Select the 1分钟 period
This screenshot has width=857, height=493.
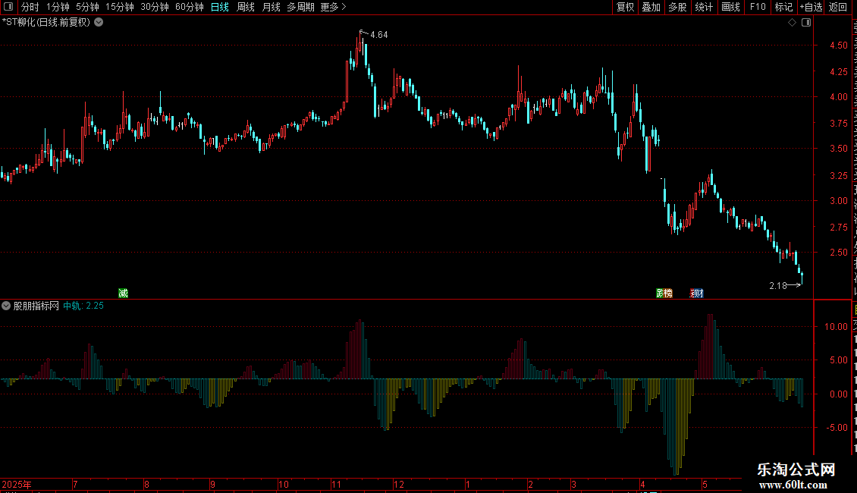58,7
